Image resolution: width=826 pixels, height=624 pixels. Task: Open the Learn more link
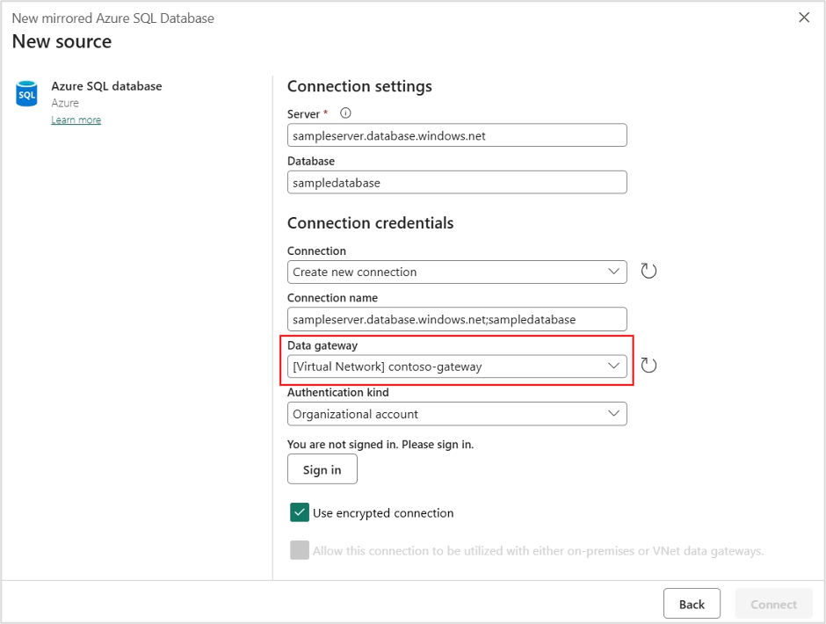pos(76,120)
